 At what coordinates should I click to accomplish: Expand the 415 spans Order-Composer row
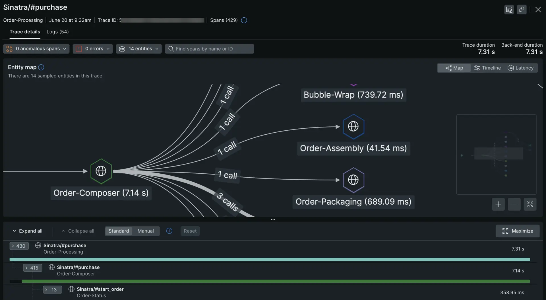coord(32,268)
